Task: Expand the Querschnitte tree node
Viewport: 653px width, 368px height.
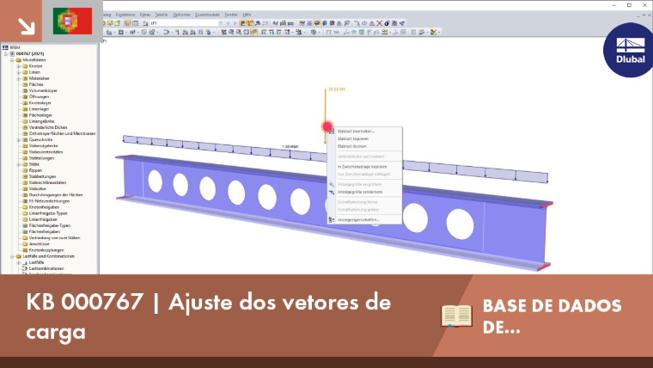Action: point(18,140)
